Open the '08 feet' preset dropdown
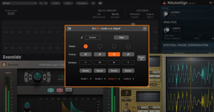Screen dimensions: 214x112 [x=19, y=3]
